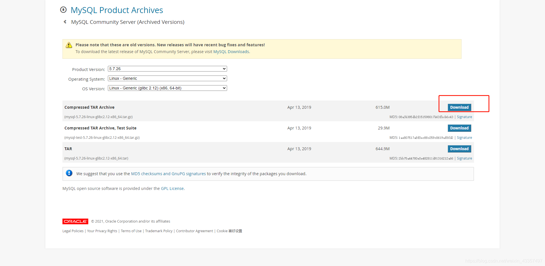Click the 615.0M file size

[383, 107]
